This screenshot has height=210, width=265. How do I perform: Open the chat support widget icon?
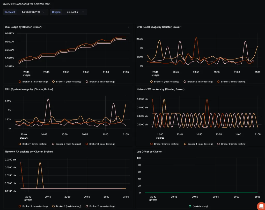[x=261, y=206]
